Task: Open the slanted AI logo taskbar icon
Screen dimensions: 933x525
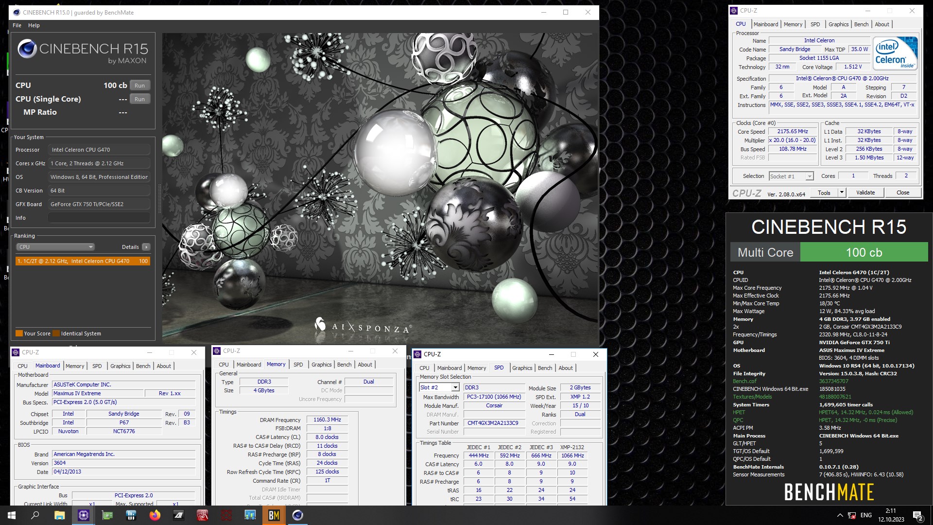Action: pos(178,515)
